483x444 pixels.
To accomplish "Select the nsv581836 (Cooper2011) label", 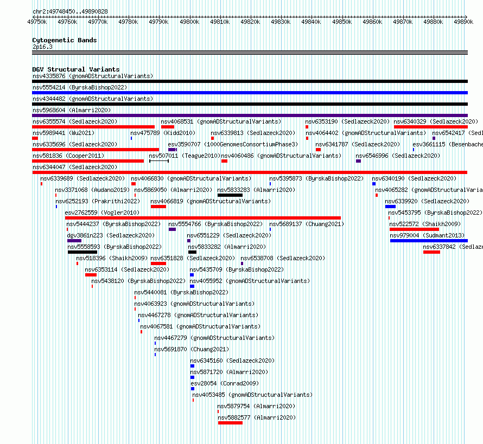I will 68,156.
